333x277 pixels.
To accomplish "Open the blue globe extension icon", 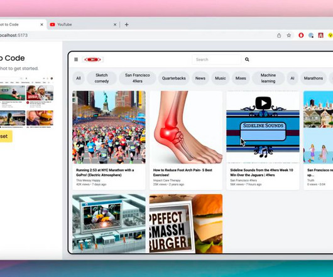I will click(x=311, y=35).
